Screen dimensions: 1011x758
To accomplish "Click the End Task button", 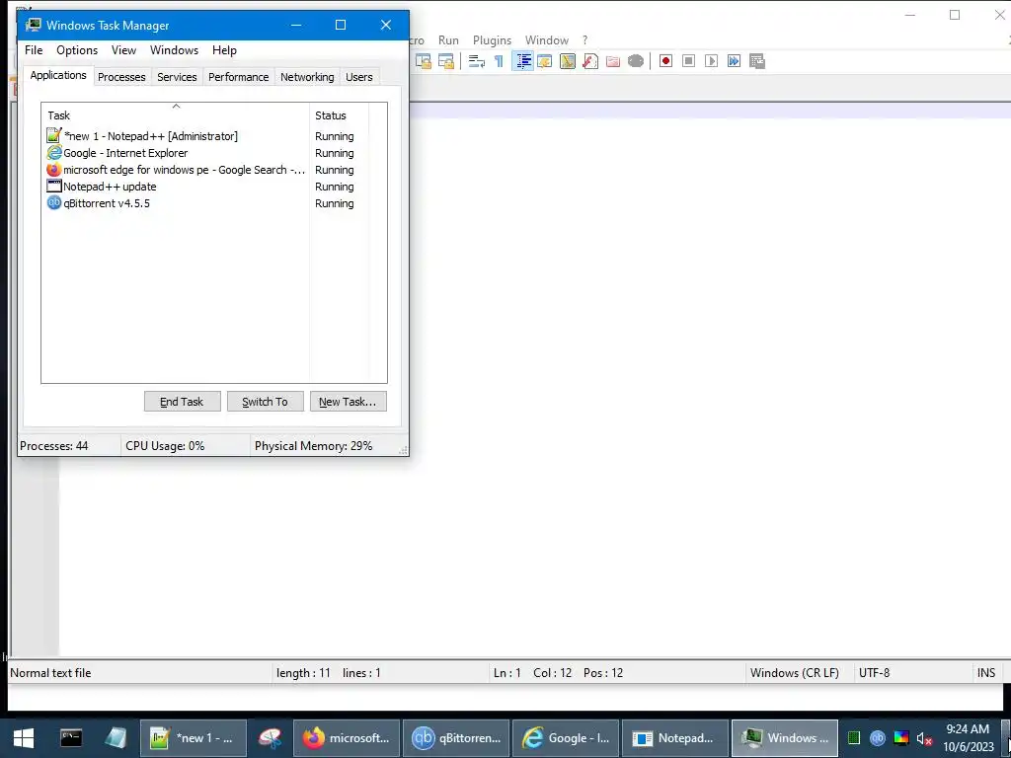I will pyautogui.click(x=182, y=402).
